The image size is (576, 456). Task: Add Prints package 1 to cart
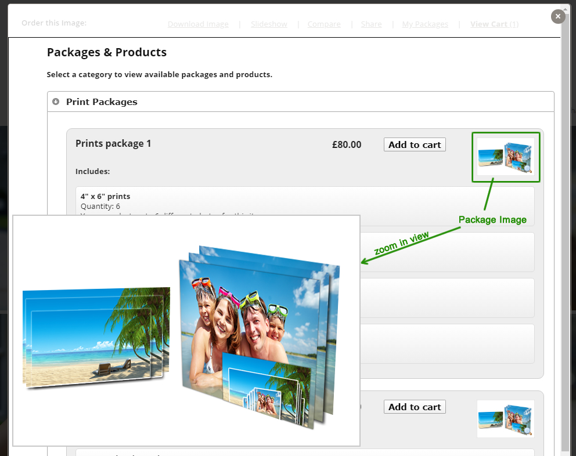415,144
